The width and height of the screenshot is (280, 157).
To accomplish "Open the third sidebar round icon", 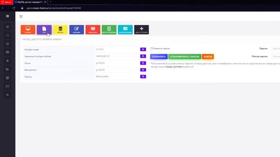I will pos(7,44).
